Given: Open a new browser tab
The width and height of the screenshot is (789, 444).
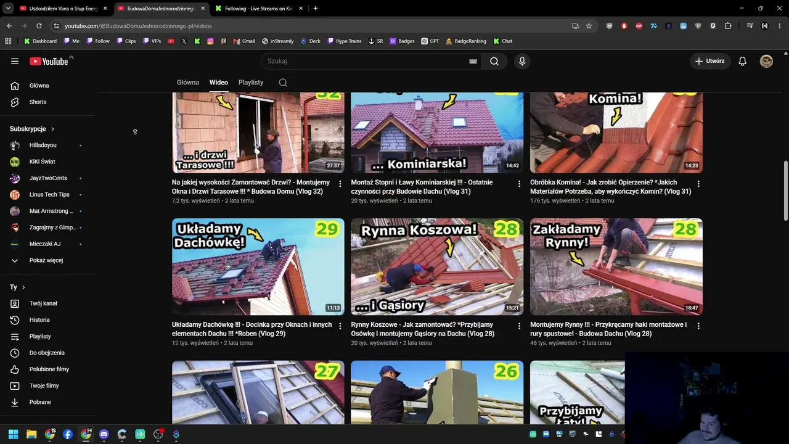Looking at the screenshot, I should 316,9.
